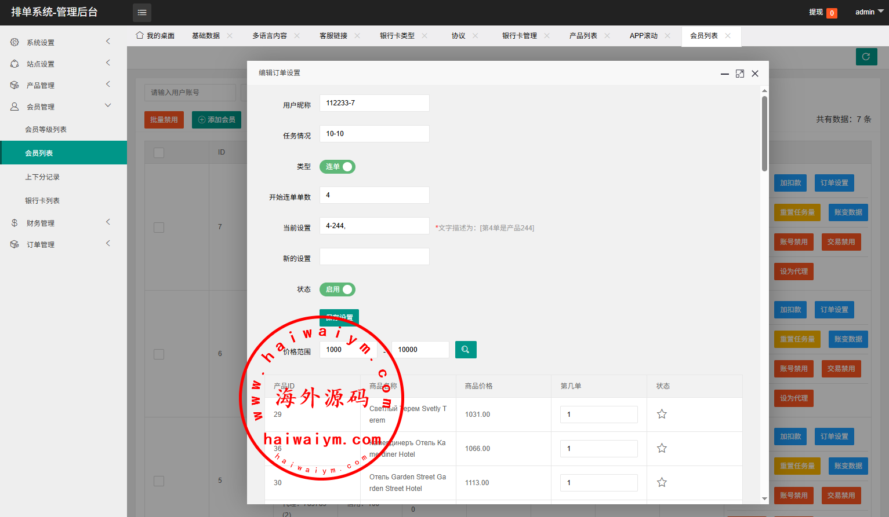
Task: Toggle the 连单 type switch
Action: tap(338, 167)
